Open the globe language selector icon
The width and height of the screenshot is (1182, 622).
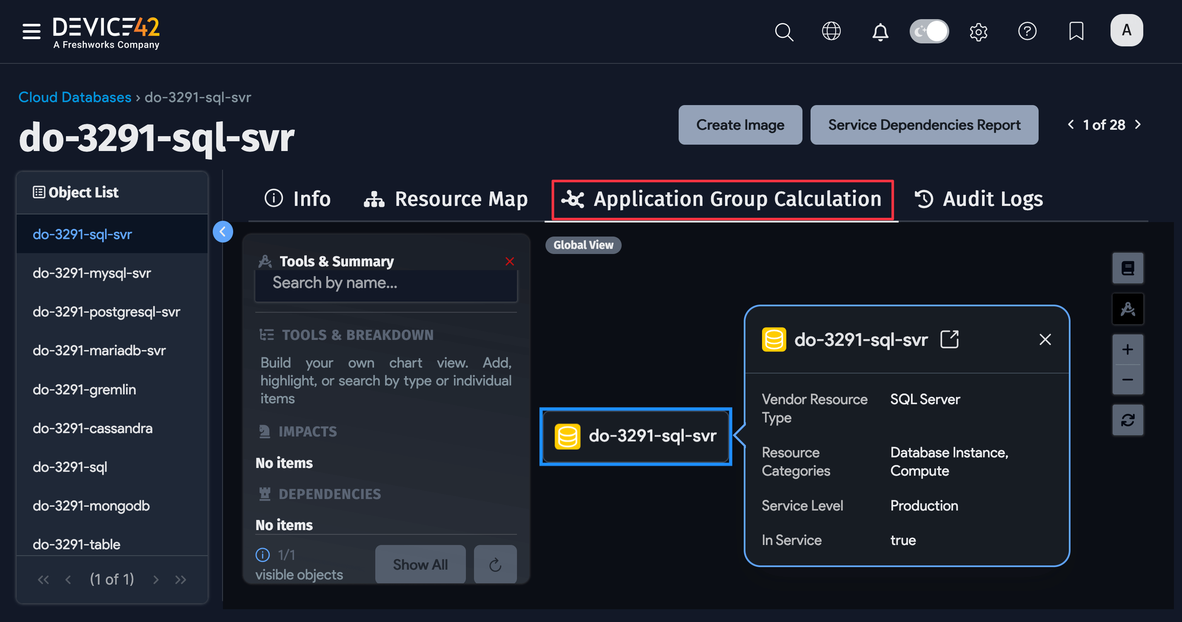pos(831,31)
